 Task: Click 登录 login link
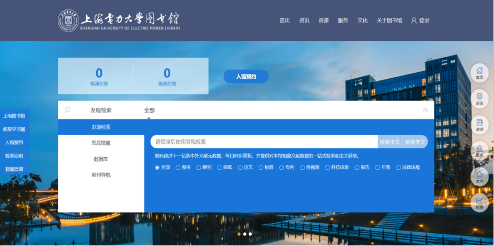(424, 21)
